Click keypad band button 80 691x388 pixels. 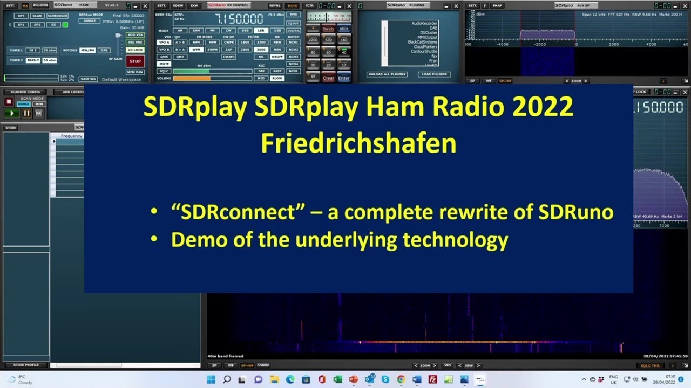313,52
